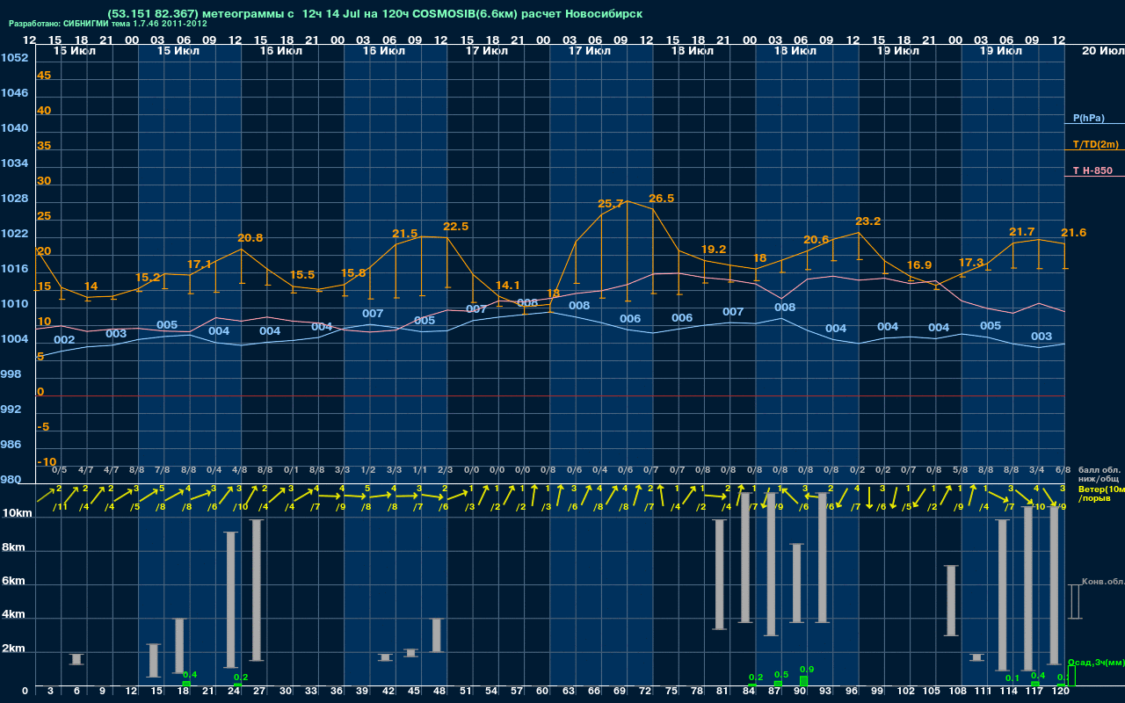
Task: Click the 10km height axis label
Action: [17, 512]
